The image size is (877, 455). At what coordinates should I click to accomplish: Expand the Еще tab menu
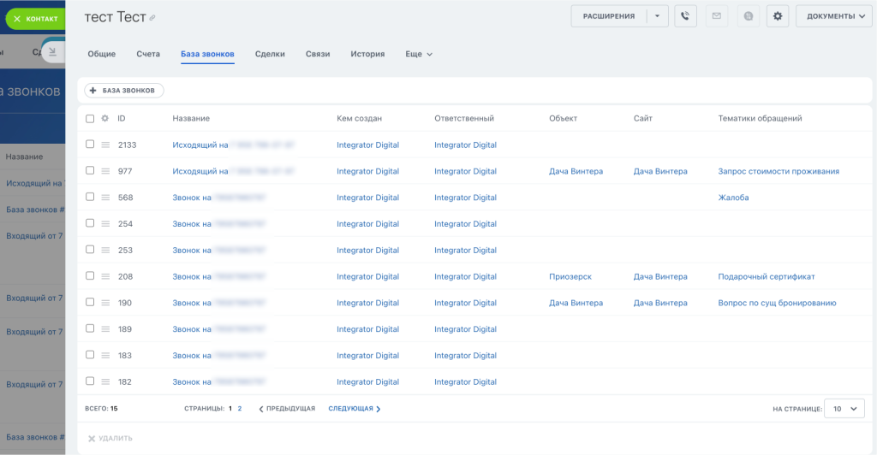click(x=419, y=55)
